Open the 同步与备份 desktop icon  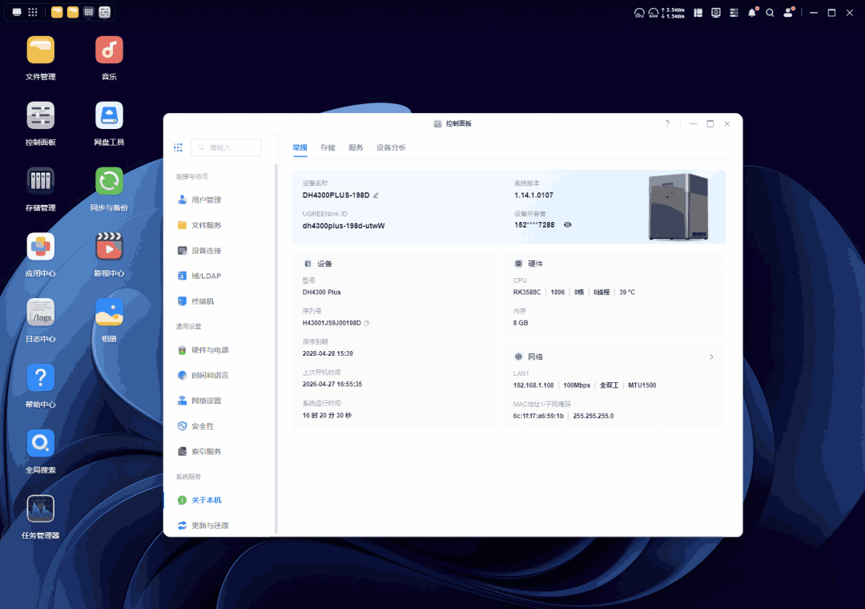(x=109, y=181)
